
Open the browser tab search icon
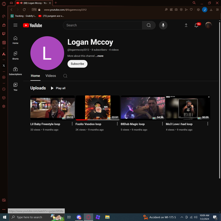point(194,3)
